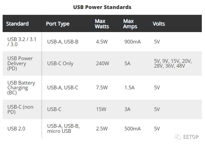The height and width of the screenshot is (145, 205).
Task: Click the EETOP watermark logo icon
Action: [178, 137]
